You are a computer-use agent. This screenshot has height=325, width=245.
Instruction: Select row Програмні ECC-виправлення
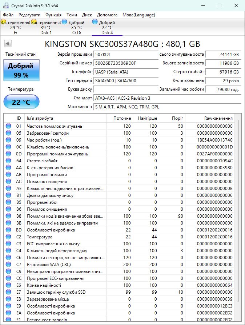point(119,278)
